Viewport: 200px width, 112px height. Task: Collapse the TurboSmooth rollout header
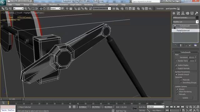[185, 52]
